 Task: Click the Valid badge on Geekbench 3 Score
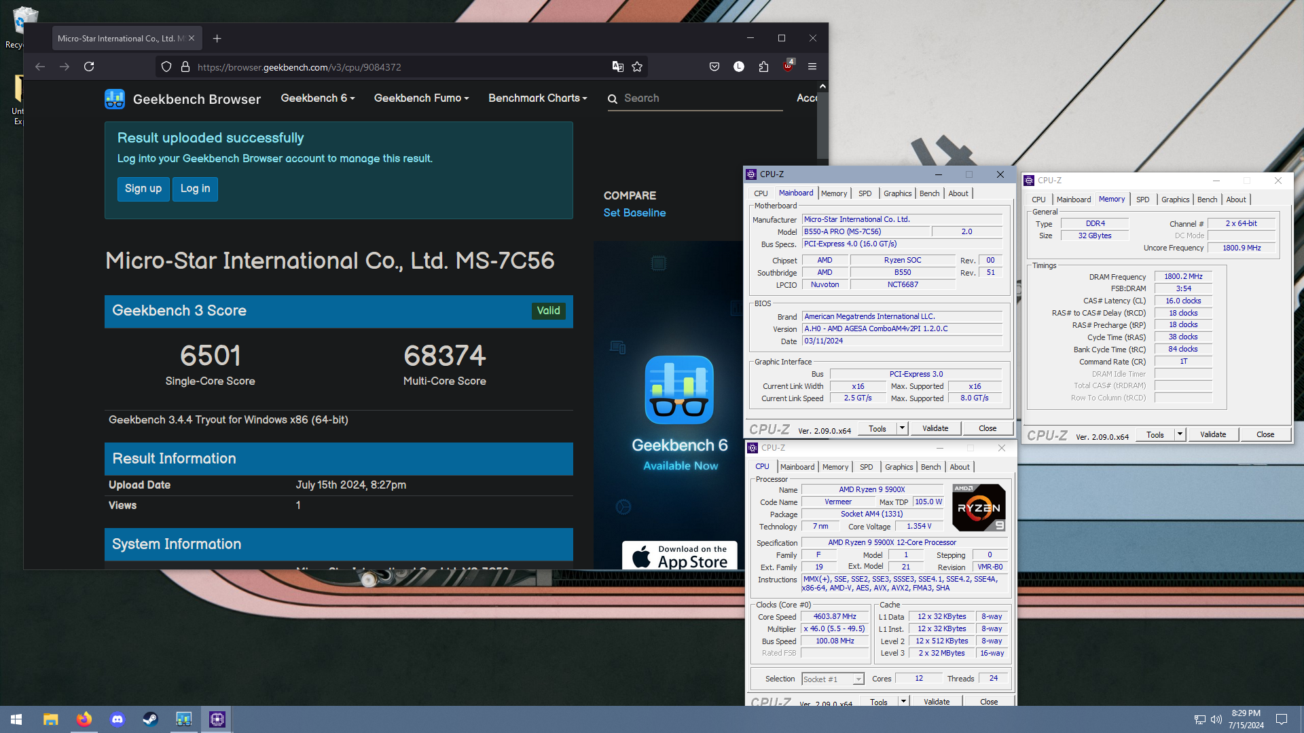pyautogui.click(x=548, y=311)
